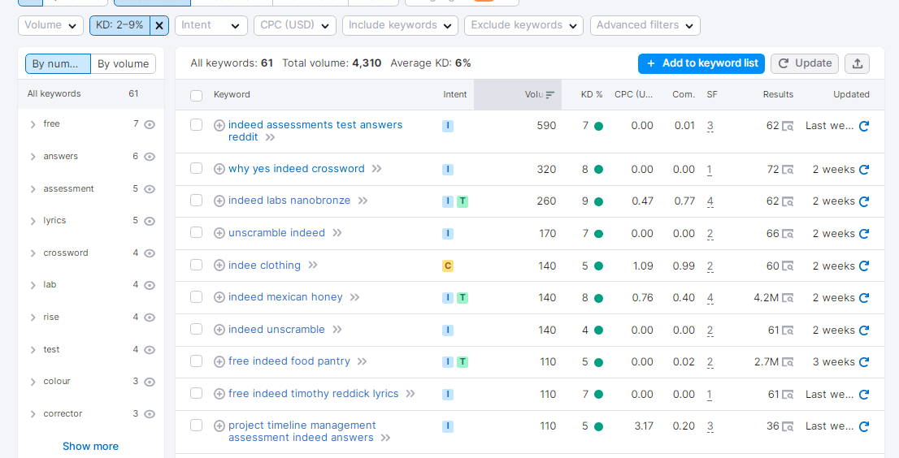899x458 pixels.
Task: Open the Intent filter dropdown
Action: click(x=211, y=25)
